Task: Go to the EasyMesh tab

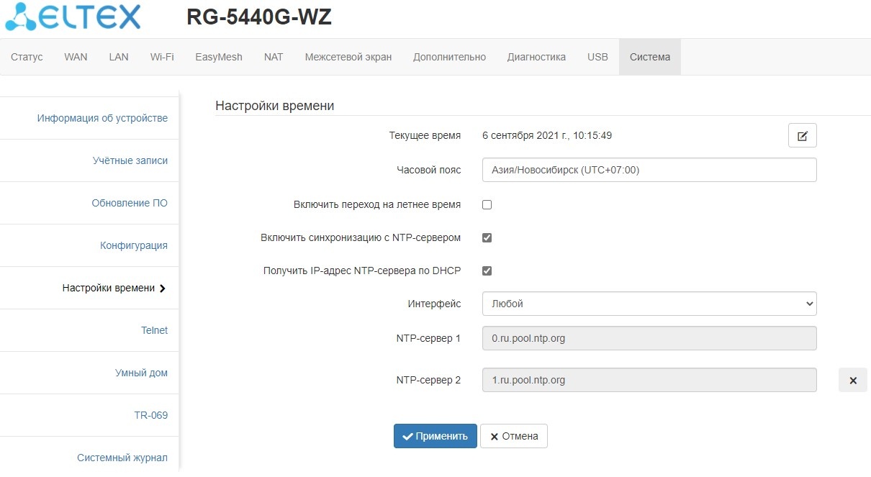Action: (x=219, y=57)
